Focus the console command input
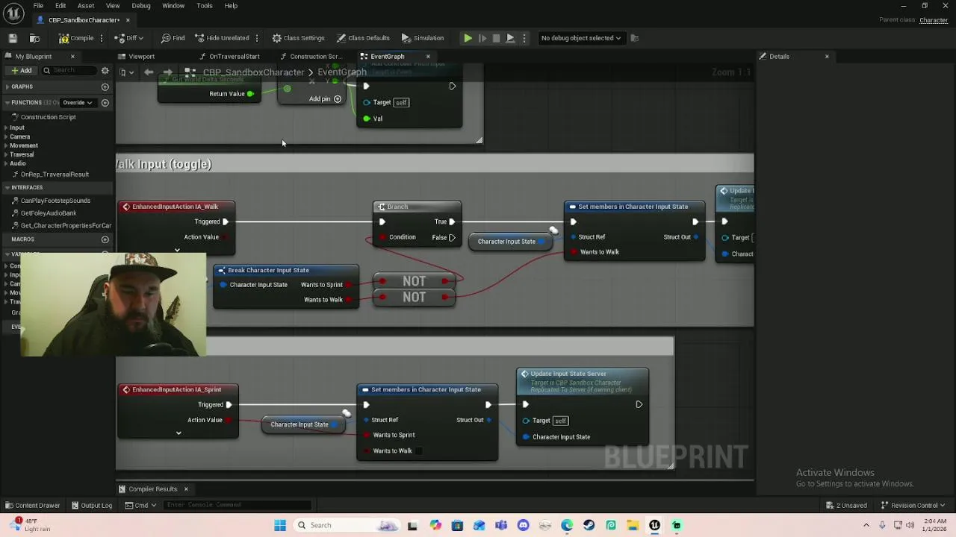This screenshot has width=956, height=537. coord(239,506)
